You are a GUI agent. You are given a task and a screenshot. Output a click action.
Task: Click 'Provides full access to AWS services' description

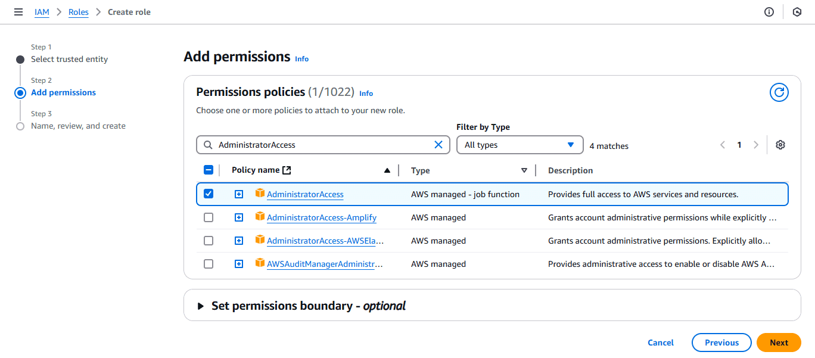click(x=643, y=194)
